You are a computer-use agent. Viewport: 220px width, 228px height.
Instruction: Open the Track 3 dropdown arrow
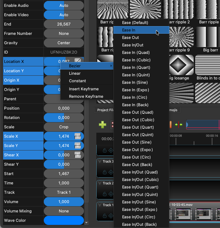click(100, 161)
